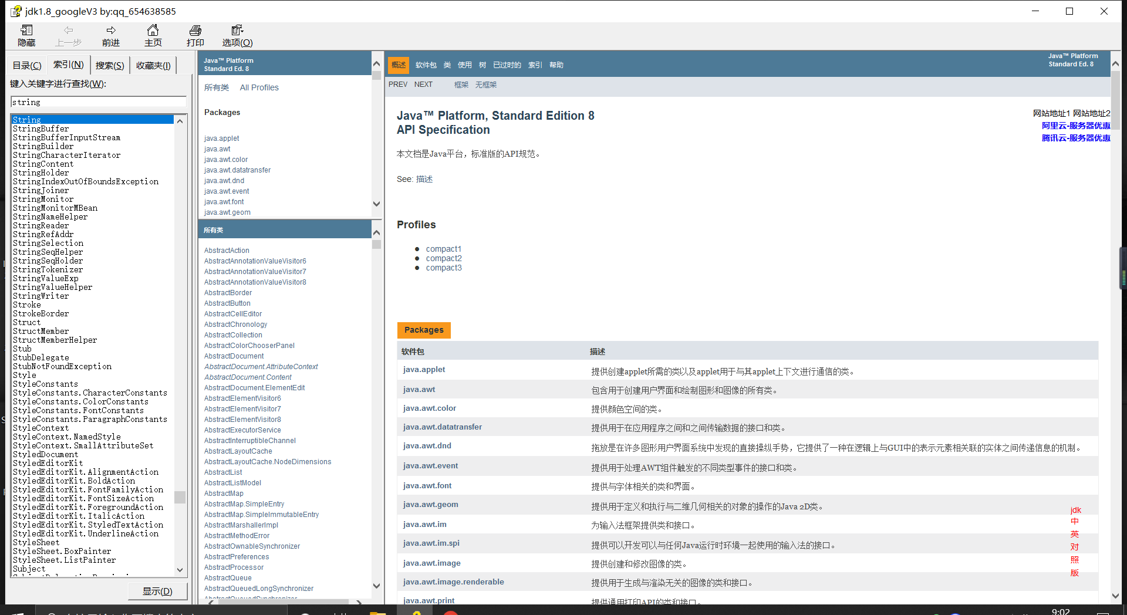Viewport: 1127px width, 615px height.
Task: Follow the compact1 profile link
Action: [x=443, y=249]
